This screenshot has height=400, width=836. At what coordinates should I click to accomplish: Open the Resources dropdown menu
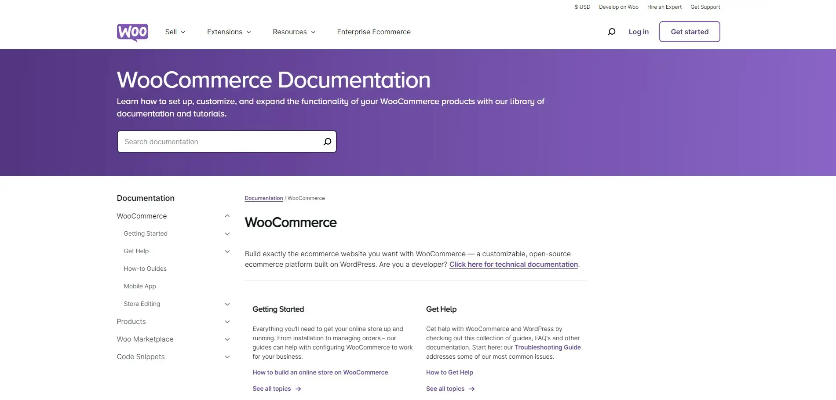pos(294,32)
